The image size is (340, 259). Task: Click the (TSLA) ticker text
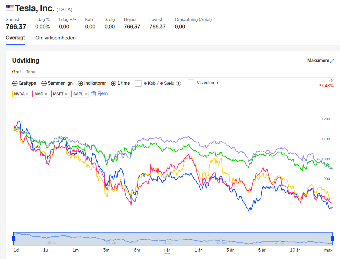coord(64,9)
